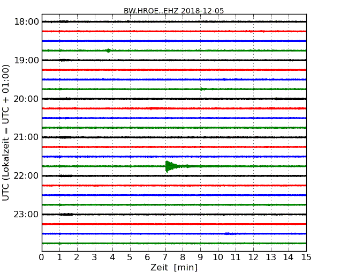Click the black noise burst on the 18:00 trace
Image resolution: width=348 pixels, height=279 pixels.
click(63, 21)
